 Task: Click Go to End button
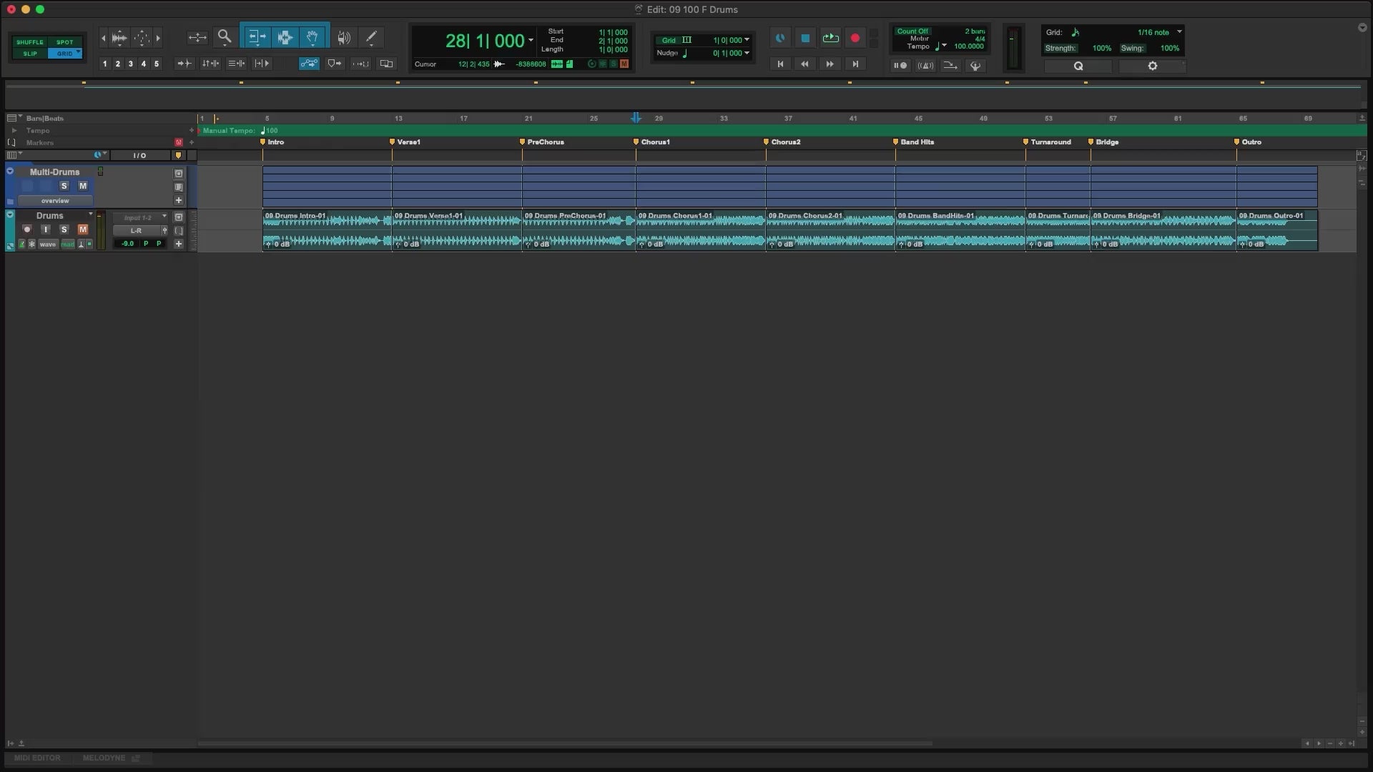tap(855, 64)
